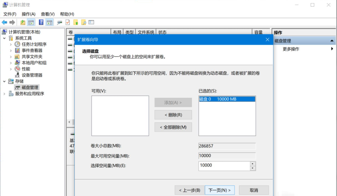Open the Task Scheduler (任务计划程序) node
Image resolution: width=337 pixels, height=196 pixels.
34,44
